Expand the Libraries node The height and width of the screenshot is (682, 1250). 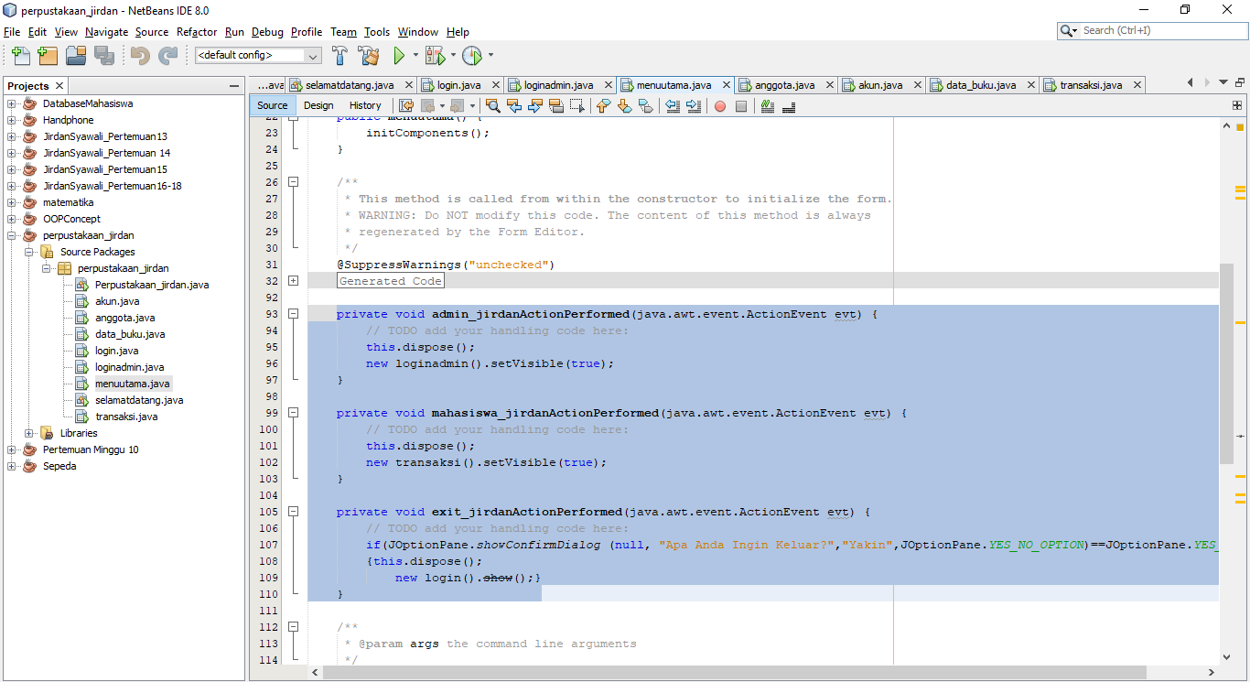coord(27,433)
